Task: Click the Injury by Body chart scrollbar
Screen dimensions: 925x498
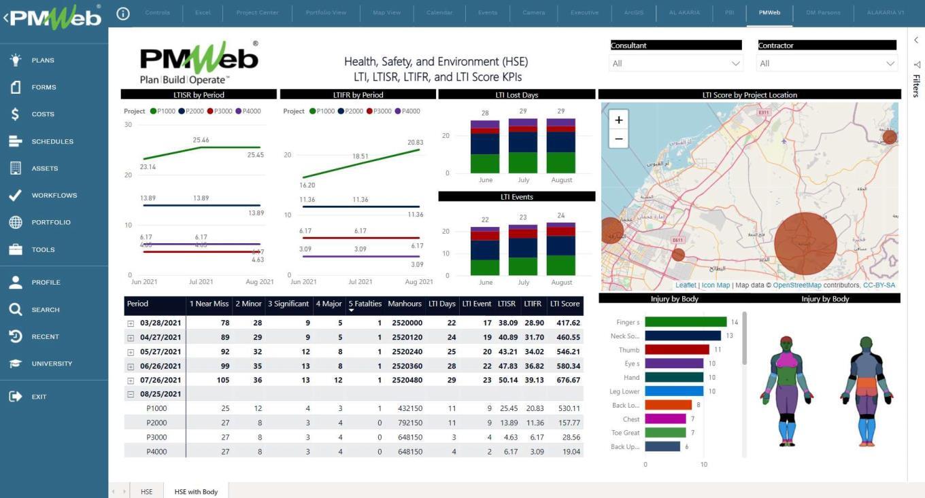Action: click(744, 340)
